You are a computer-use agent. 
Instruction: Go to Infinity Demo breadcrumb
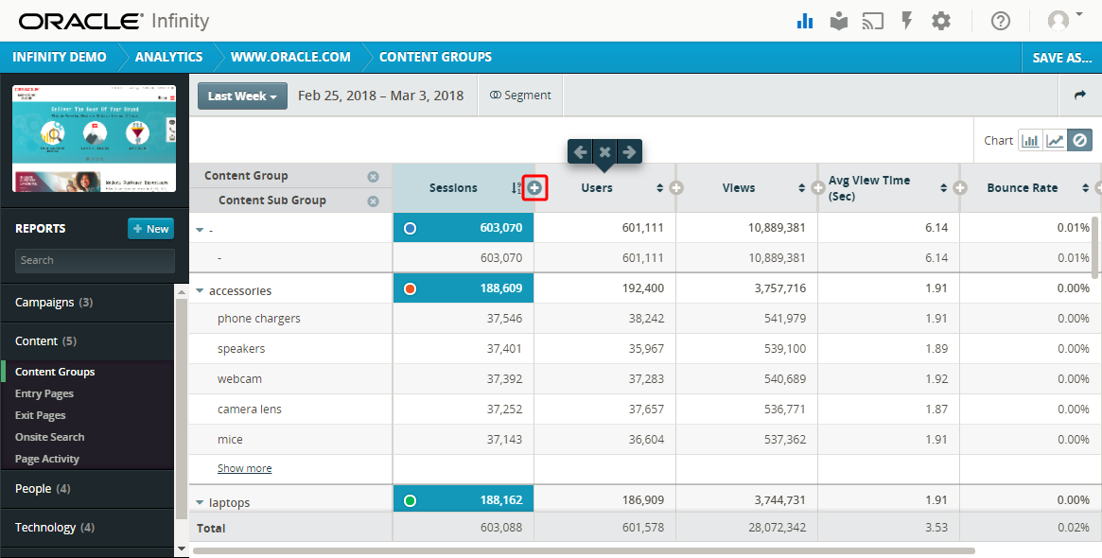(59, 57)
